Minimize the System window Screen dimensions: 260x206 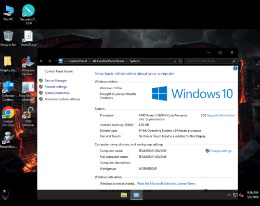pos(209,52)
